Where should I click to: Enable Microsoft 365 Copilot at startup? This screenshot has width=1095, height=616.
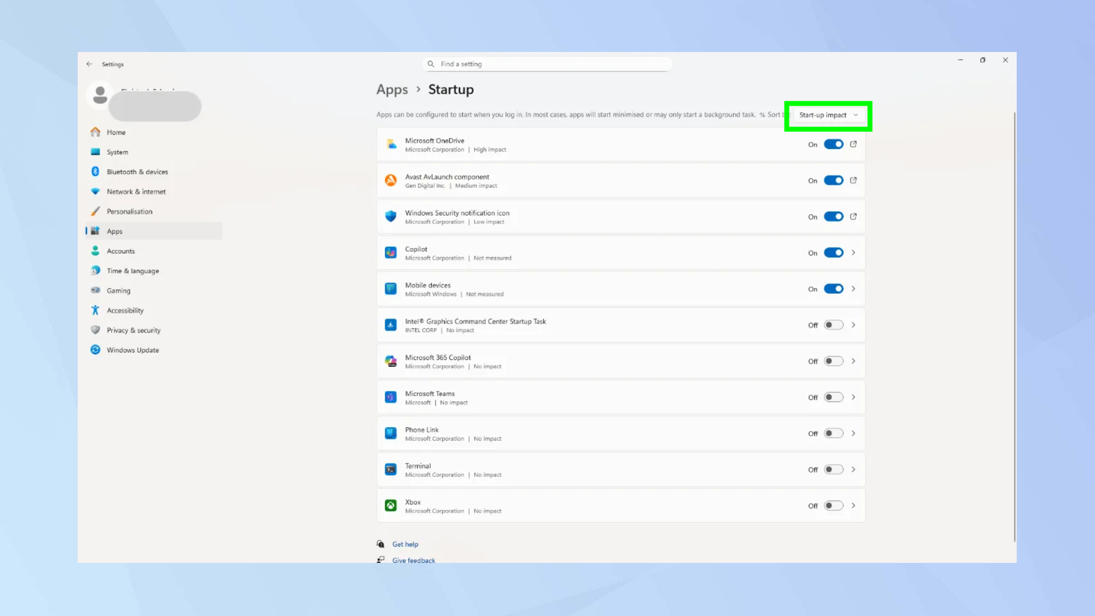pyautogui.click(x=833, y=361)
